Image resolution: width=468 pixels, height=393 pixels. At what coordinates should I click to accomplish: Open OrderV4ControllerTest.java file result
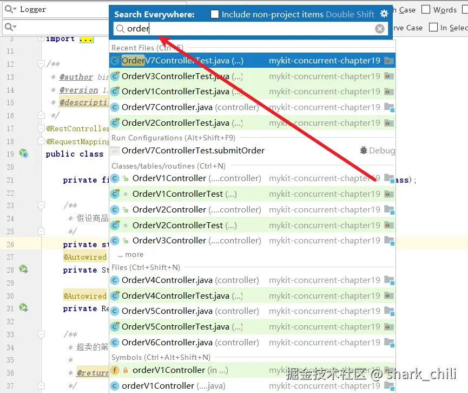tap(252, 296)
